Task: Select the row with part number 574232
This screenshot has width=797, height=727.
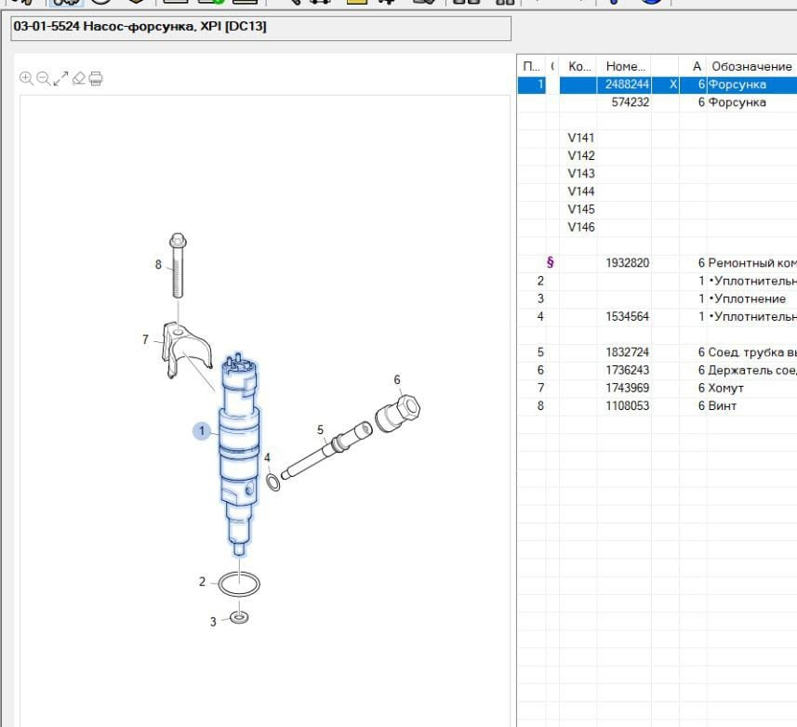Action: pos(630,102)
